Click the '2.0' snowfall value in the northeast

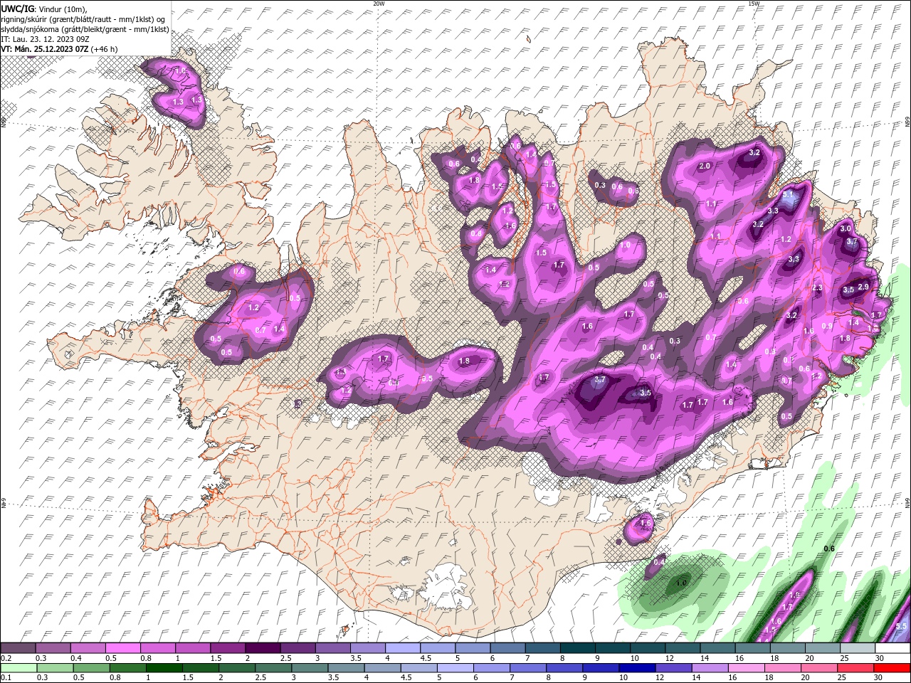tap(705, 166)
